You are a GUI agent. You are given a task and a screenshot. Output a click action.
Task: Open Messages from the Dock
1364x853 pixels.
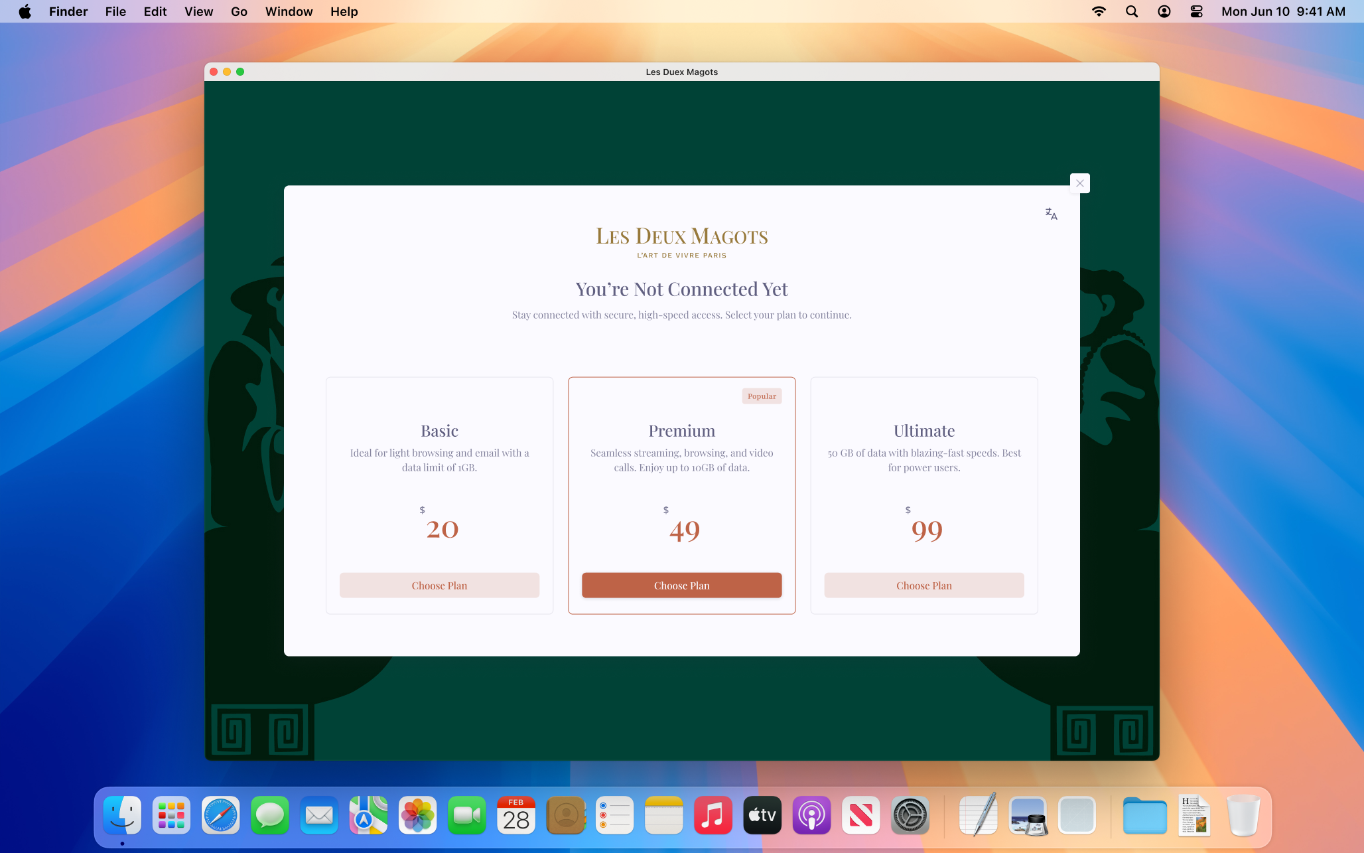270,815
